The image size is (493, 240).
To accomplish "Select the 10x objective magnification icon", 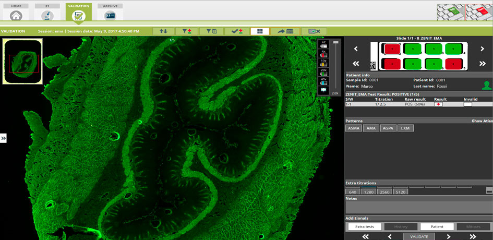I will click(323, 62).
